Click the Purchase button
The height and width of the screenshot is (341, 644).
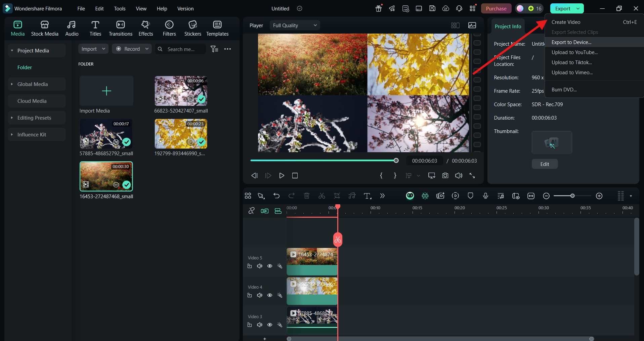pyautogui.click(x=496, y=9)
